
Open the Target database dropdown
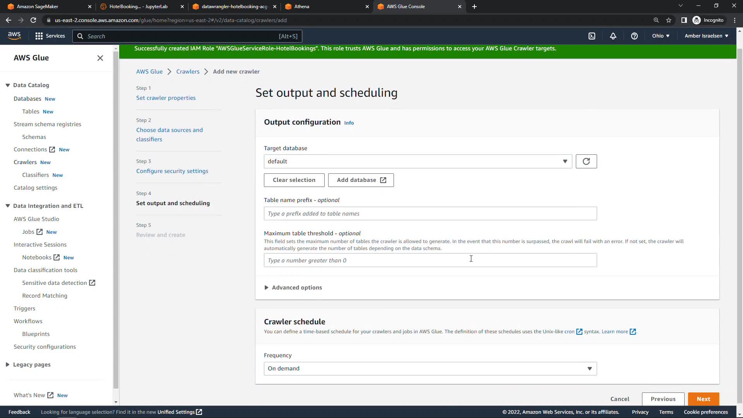(x=418, y=161)
